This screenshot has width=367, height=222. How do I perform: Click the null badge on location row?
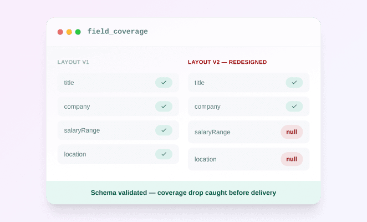(292, 159)
